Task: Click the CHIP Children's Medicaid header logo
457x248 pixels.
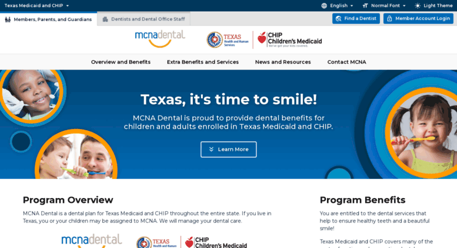Action: pyautogui.click(x=290, y=40)
